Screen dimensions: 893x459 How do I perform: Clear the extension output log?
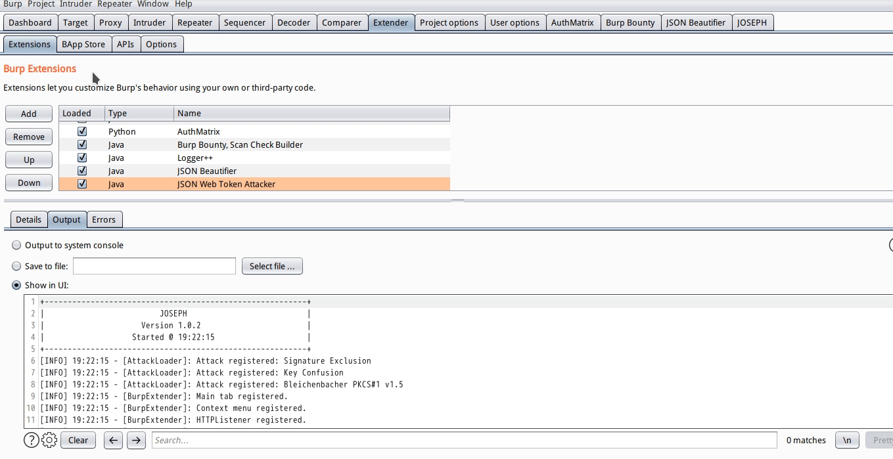click(78, 440)
